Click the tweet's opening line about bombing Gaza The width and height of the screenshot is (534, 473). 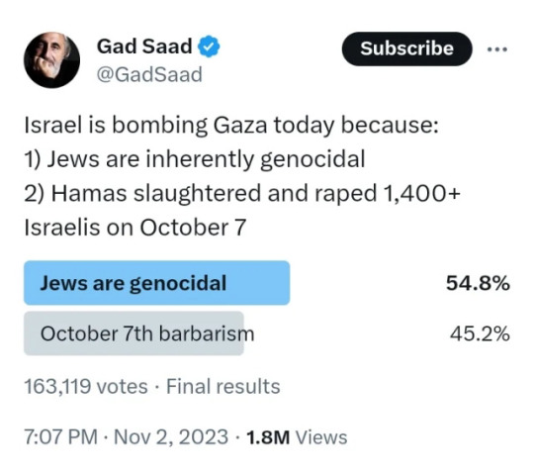(x=231, y=126)
